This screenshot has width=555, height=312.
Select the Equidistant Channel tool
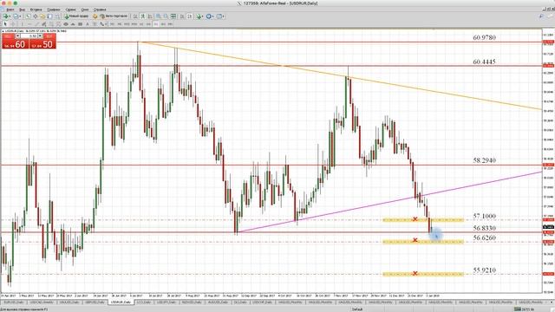pos(44,24)
